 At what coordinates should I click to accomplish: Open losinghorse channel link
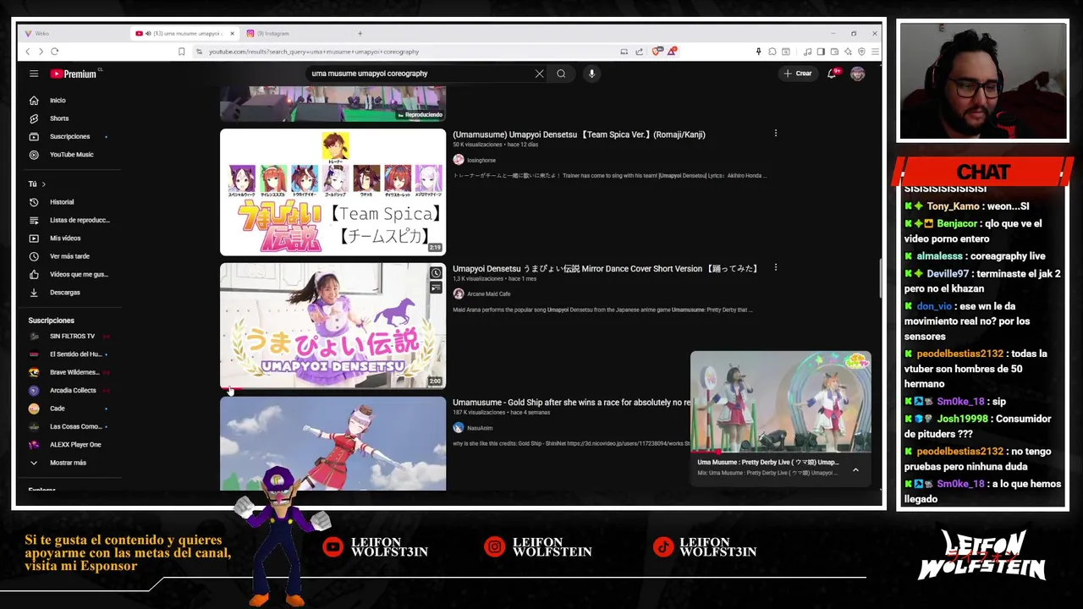[481, 160]
